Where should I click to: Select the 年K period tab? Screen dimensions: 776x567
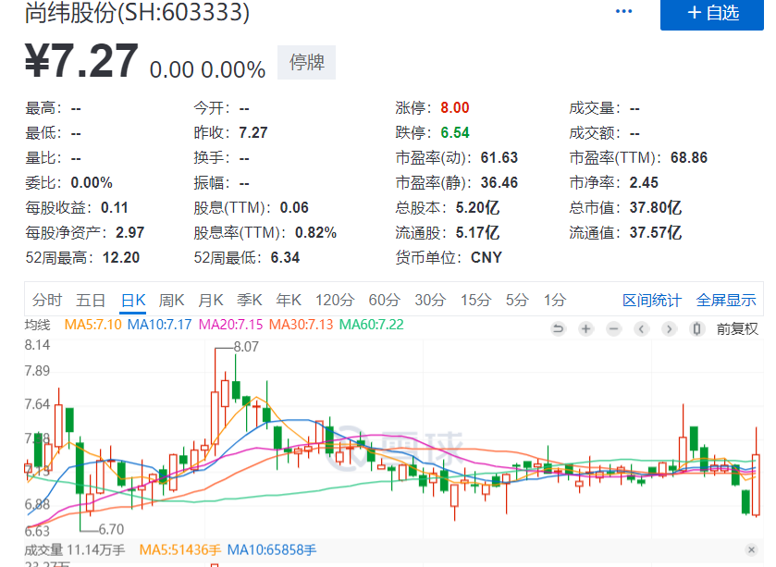pyautogui.click(x=289, y=300)
